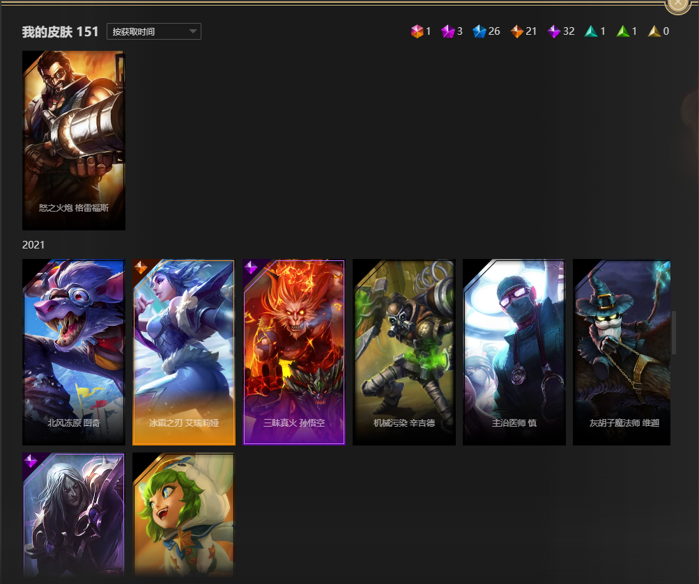699x584 pixels.
Task: Close the skins panel with round button
Action: (x=677, y=3)
